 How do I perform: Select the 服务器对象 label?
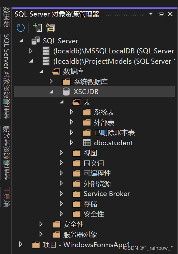point(80,234)
